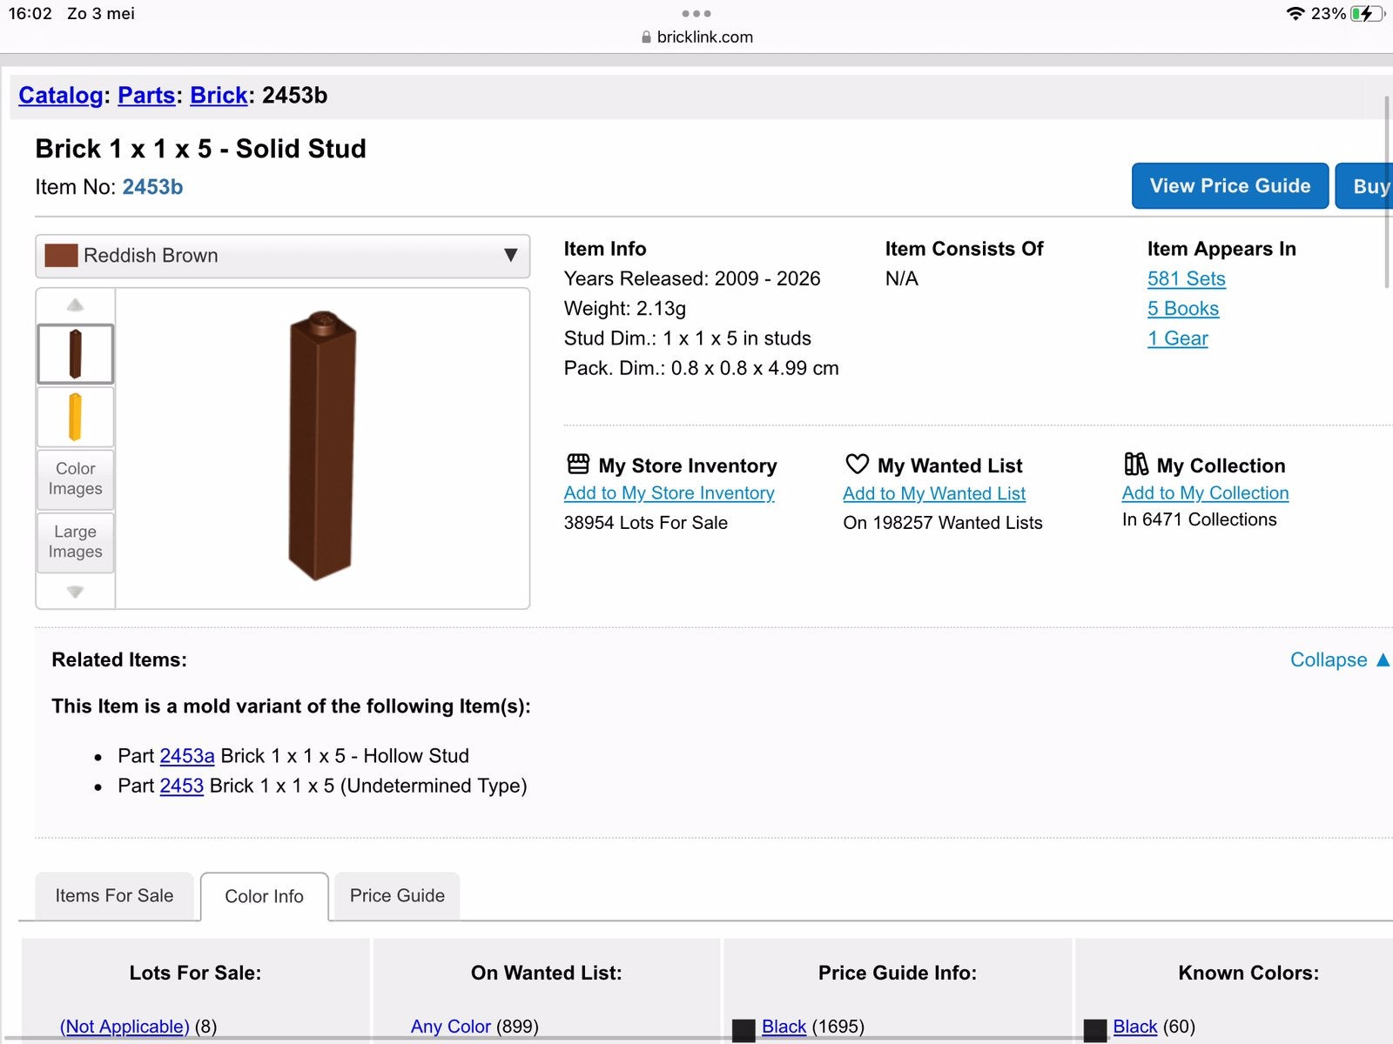Click the thumbnail scroll-down arrow
The height and width of the screenshot is (1044, 1393).
tap(76, 592)
